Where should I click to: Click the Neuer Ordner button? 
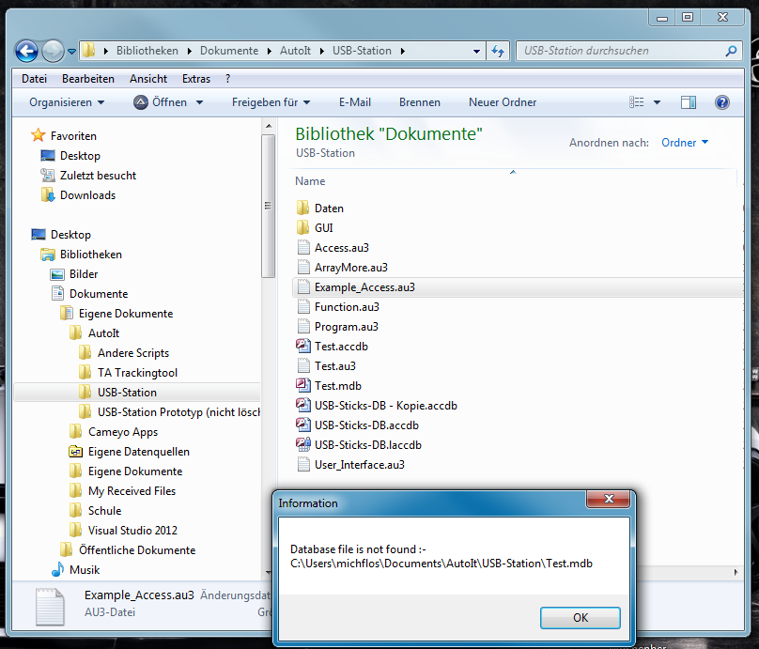point(503,102)
